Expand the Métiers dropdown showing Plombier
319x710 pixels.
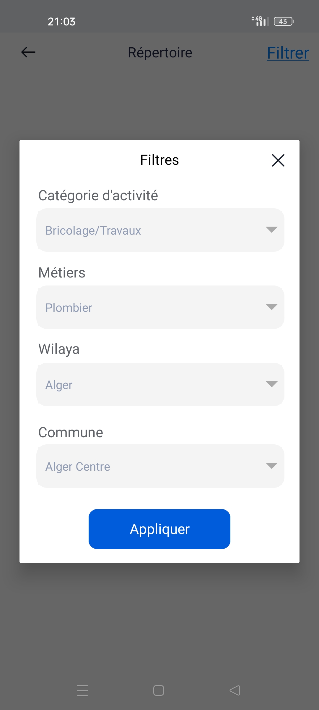point(160,307)
